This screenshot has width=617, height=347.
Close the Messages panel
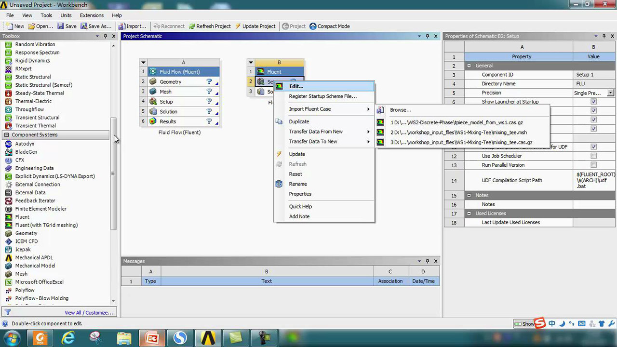tap(436, 261)
